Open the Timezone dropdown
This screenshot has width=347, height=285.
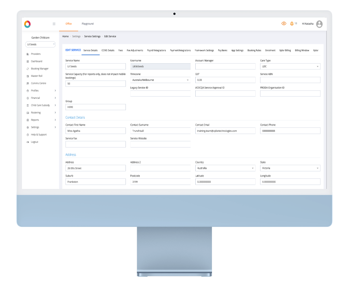(160, 80)
